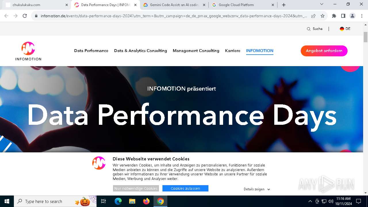Screen dimensions: 368x207
Task: Open the Extensions puzzle icon
Action: click(x=334, y=16)
